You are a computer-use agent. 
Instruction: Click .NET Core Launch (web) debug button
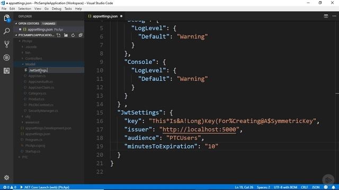click(x=44, y=187)
